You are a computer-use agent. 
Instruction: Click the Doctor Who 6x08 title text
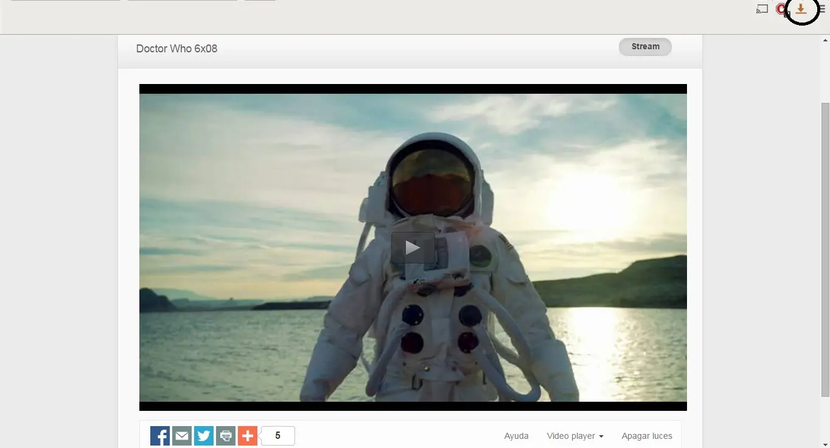click(x=176, y=49)
